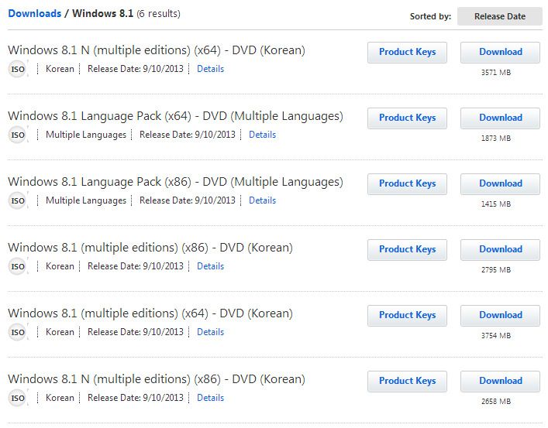Viewport: 548px width, 428px height.
Task: Get Product Keys for Windows 8.1 N x64
Action: tap(407, 52)
